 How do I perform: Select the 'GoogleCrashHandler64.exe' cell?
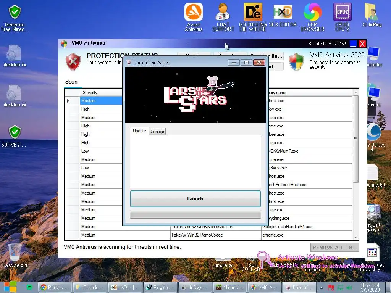(307, 227)
